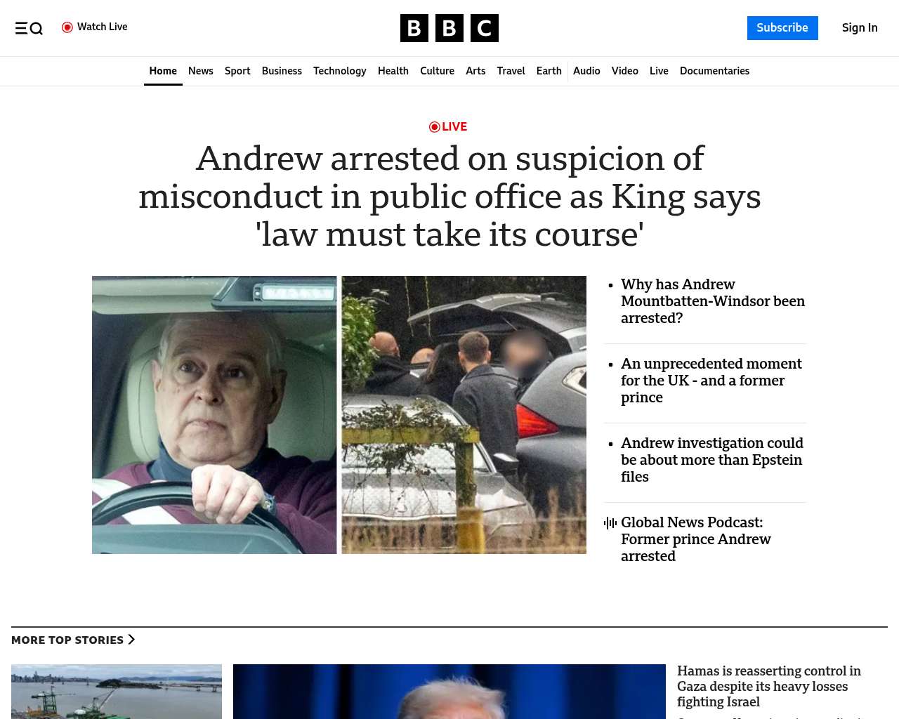Click the red LIVE indicator icon
The image size is (899, 719).
point(435,126)
